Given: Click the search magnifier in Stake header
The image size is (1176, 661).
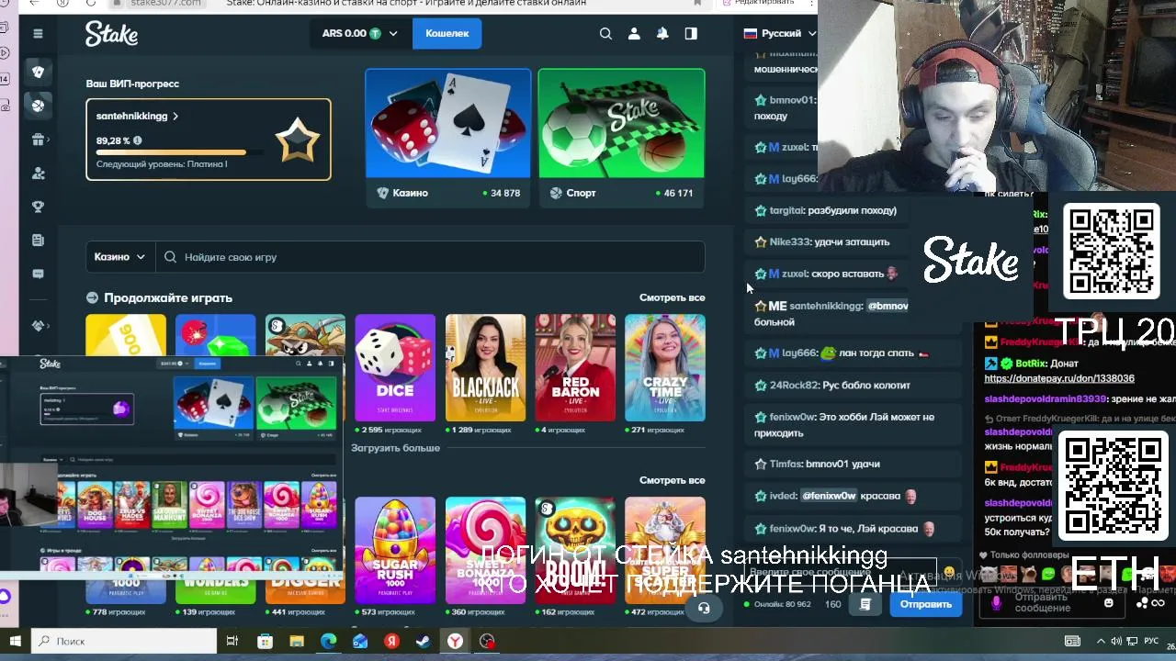Looking at the screenshot, I should point(605,33).
